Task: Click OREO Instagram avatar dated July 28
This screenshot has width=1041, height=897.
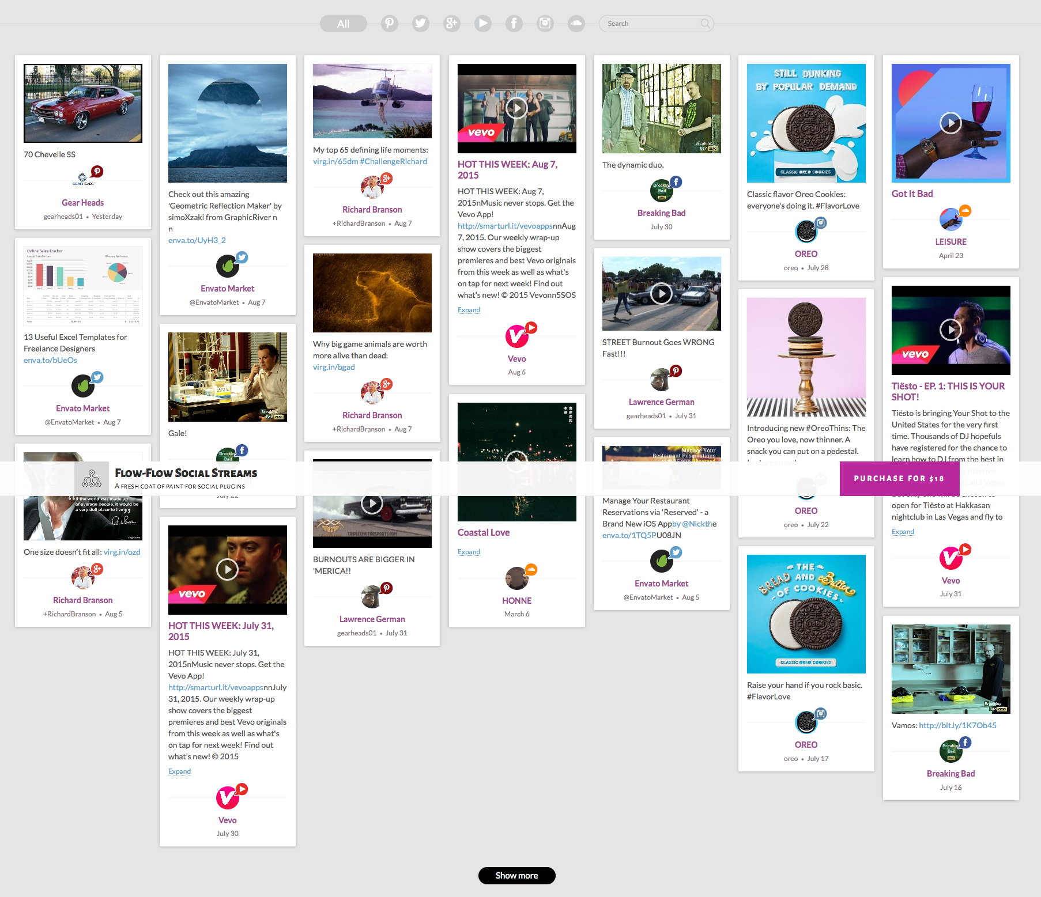Action: (x=806, y=231)
